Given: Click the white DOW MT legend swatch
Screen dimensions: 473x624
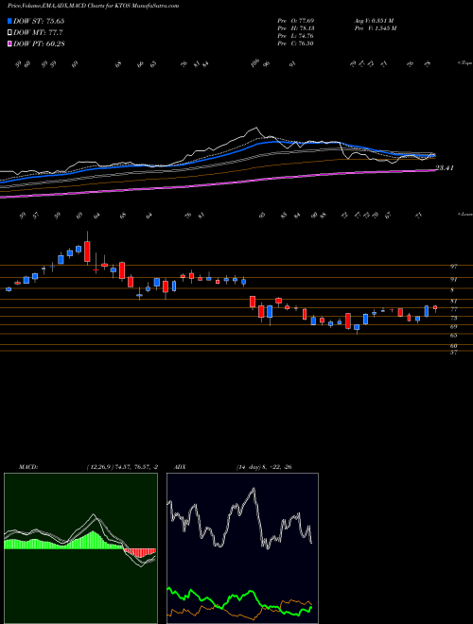Looking at the screenshot, I should click(9, 33).
